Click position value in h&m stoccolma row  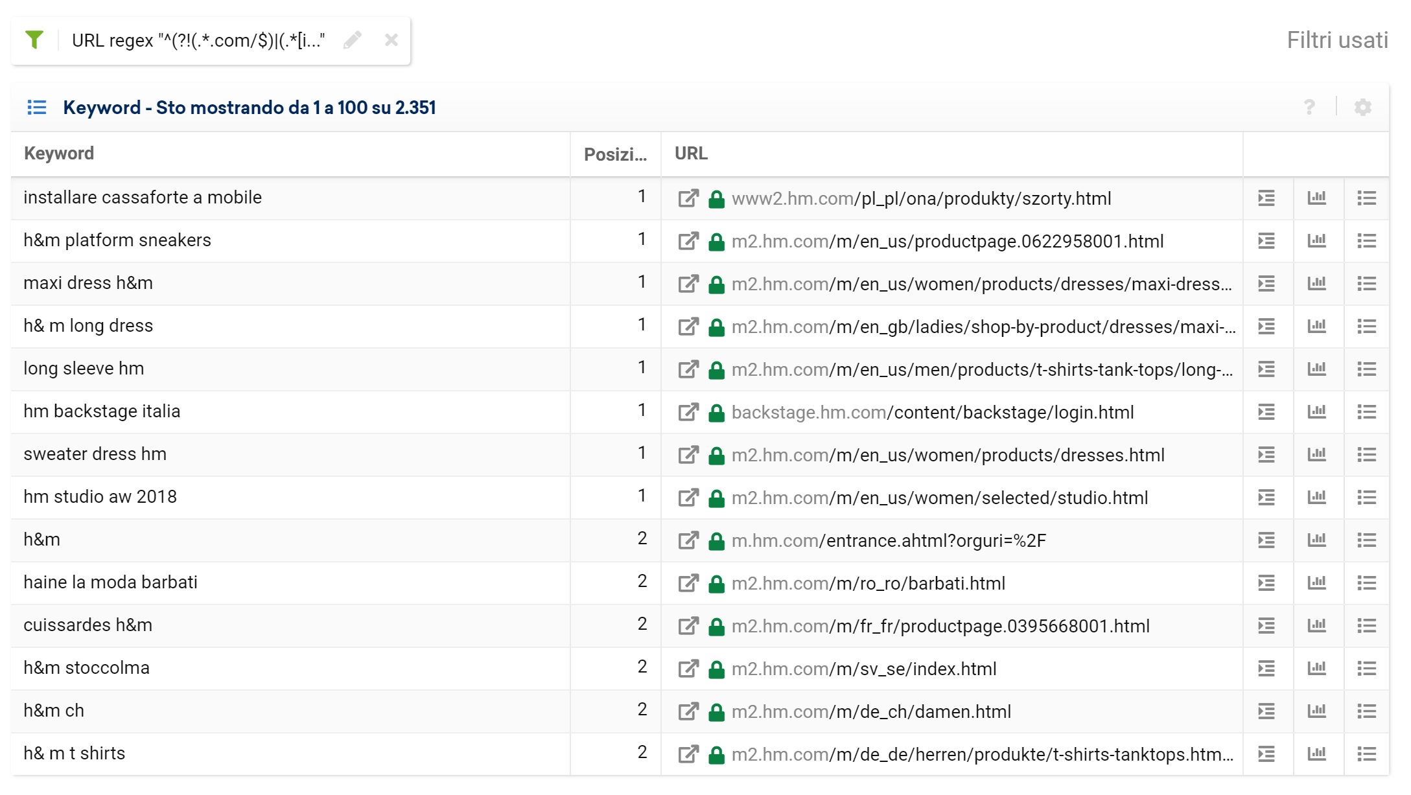[x=642, y=667]
